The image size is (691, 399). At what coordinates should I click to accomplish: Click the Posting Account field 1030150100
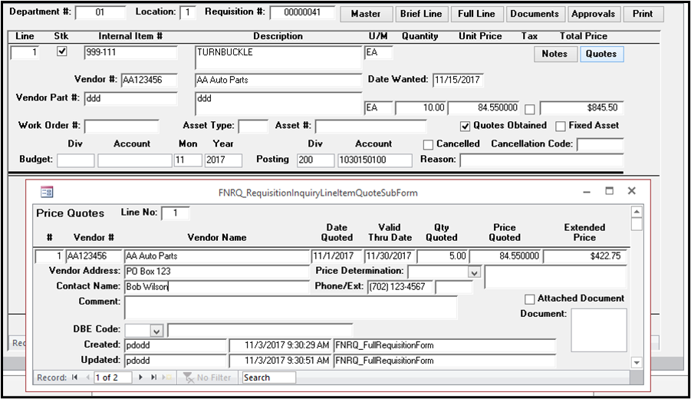pyautogui.click(x=375, y=160)
